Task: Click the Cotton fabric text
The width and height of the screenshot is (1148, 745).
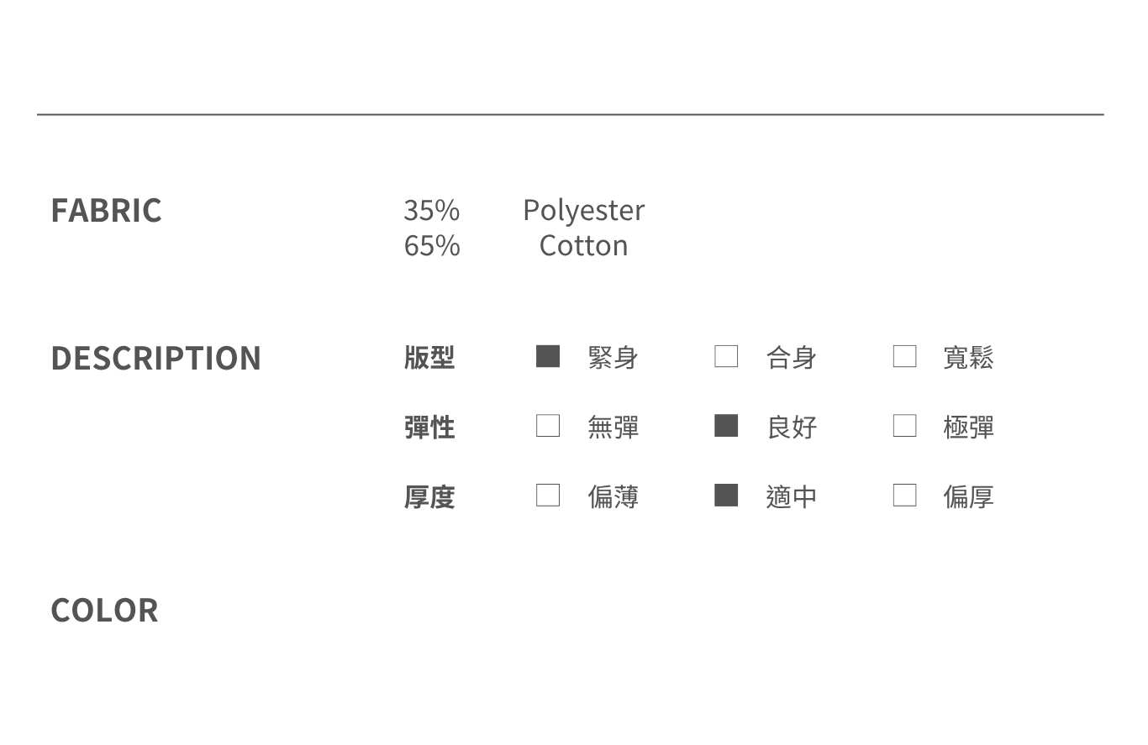Action: pos(583,245)
